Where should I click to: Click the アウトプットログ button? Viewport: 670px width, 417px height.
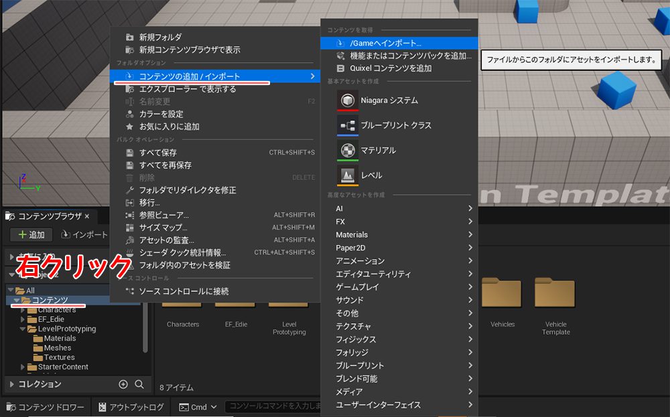click(x=130, y=407)
